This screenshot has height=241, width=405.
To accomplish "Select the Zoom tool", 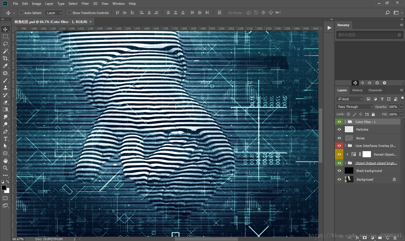I will [5, 168].
